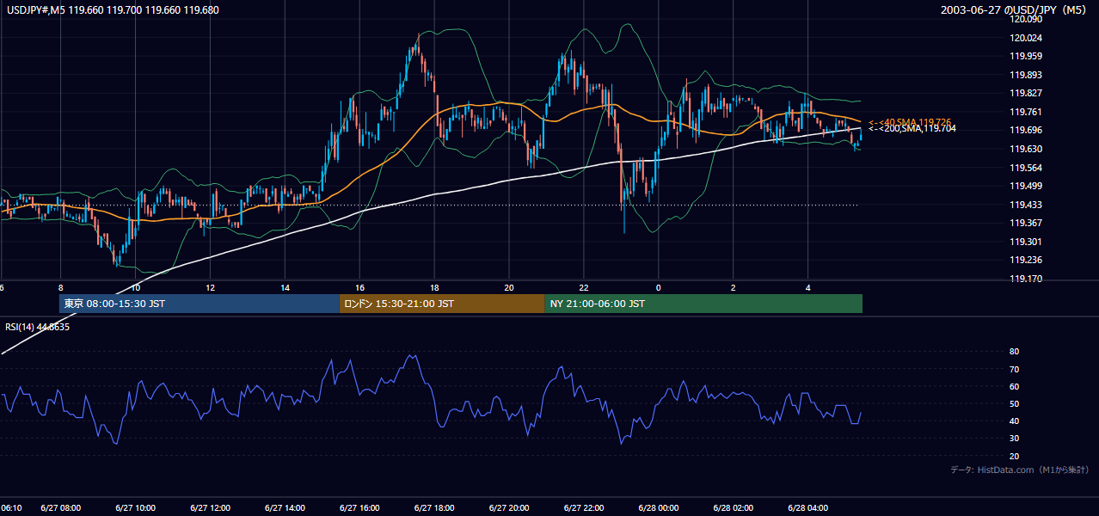The image size is (1099, 516).
Task: Click the 6/27 14:00 bottom date label
Action: 285,508
